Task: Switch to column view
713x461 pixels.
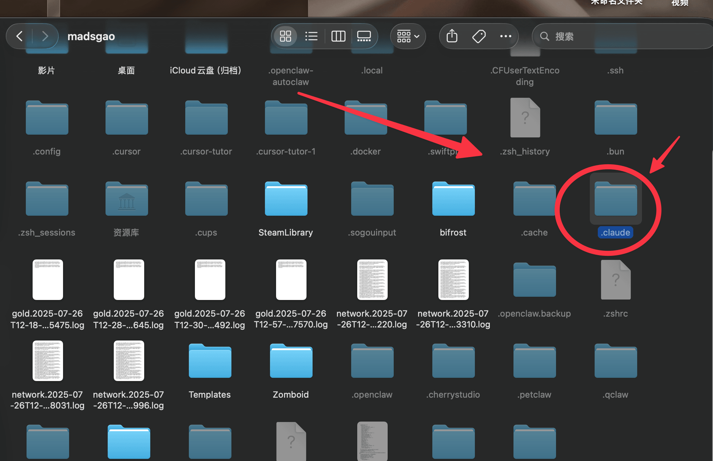Action: point(338,36)
